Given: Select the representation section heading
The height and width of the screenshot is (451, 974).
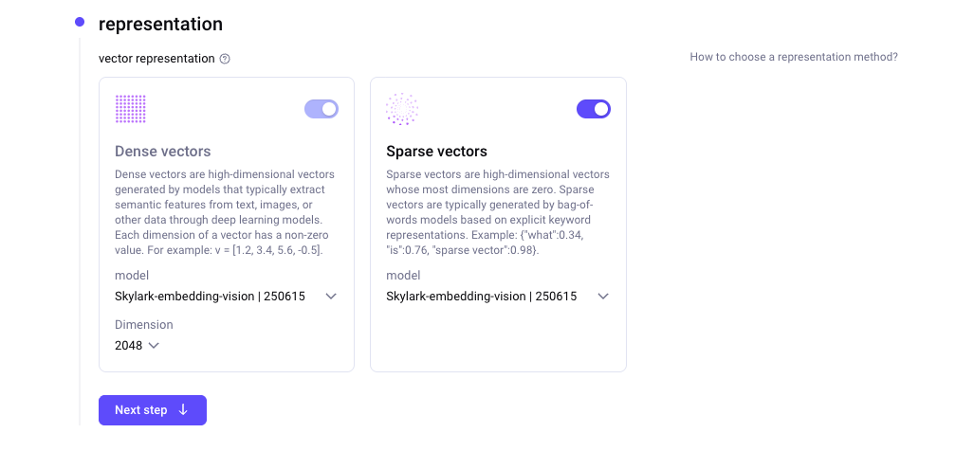Looking at the screenshot, I should point(160,24).
